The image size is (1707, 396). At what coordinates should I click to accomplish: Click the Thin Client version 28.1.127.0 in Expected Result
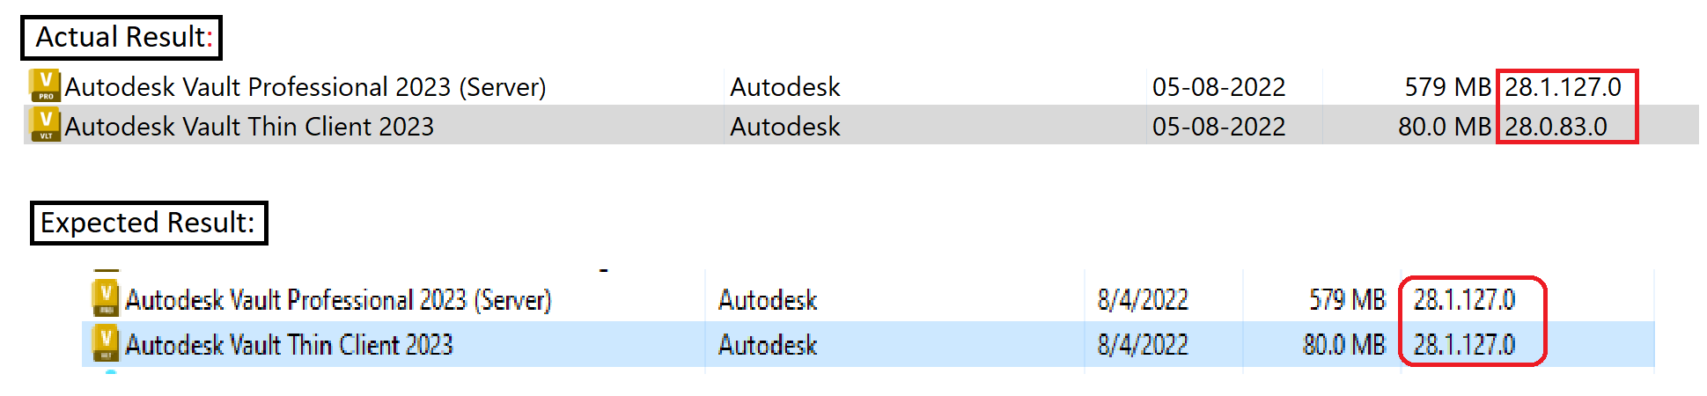(x=1464, y=345)
